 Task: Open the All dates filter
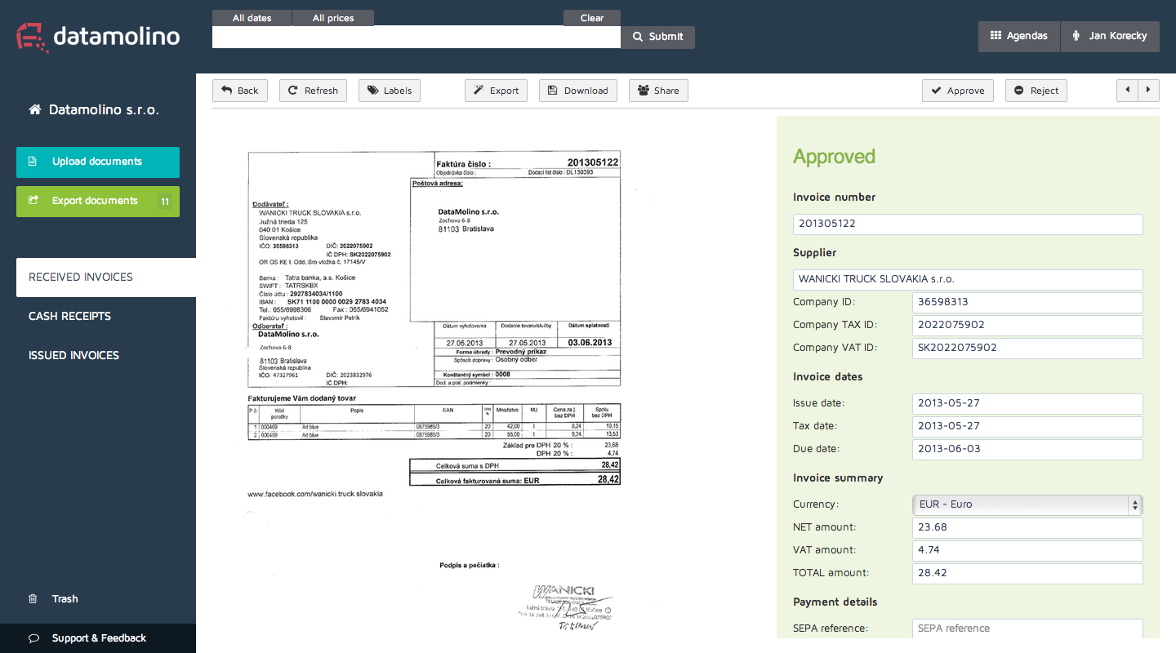(252, 18)
